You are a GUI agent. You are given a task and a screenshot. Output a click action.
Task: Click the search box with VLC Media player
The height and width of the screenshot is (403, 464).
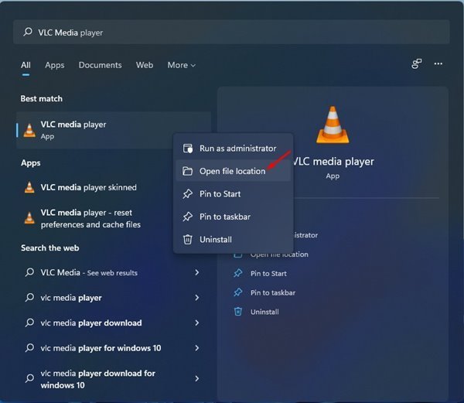coord(232,32)
